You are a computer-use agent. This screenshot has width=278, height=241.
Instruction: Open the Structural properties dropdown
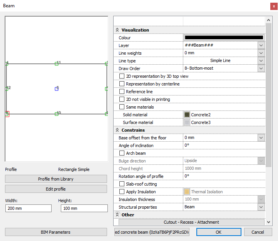261,207
